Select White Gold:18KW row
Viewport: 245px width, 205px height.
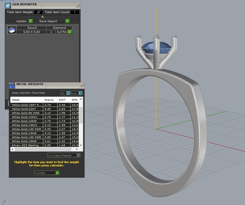[45, 141]
